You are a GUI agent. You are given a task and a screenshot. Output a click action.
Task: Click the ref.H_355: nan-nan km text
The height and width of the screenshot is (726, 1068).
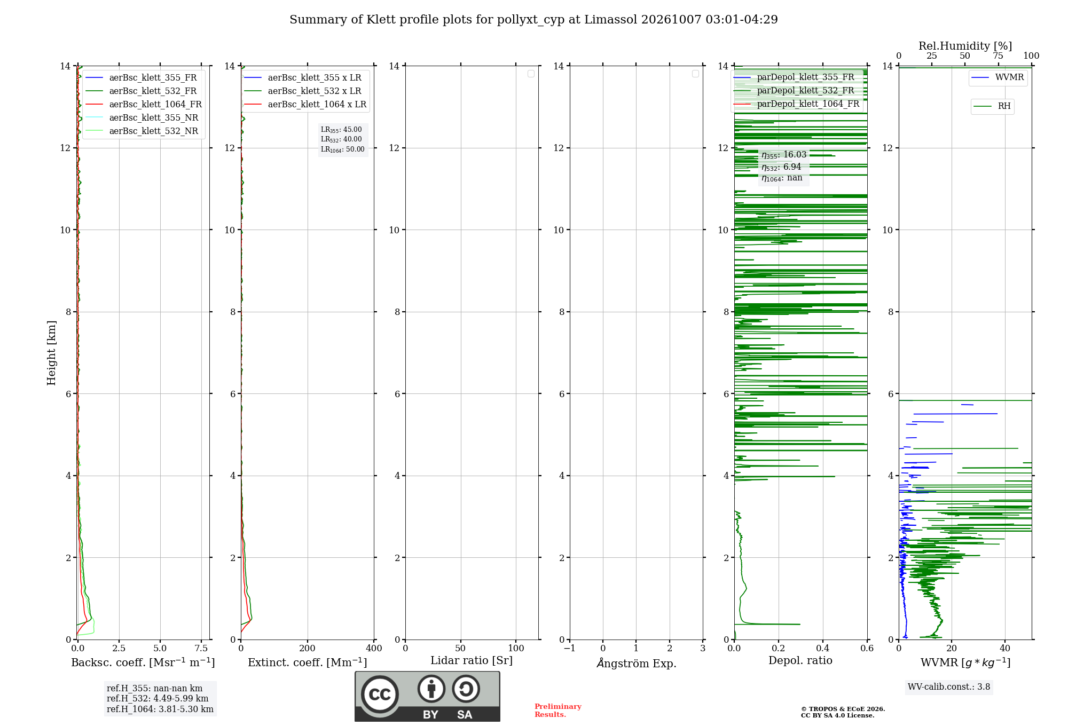pyautogui.click(x=155, y=689)
